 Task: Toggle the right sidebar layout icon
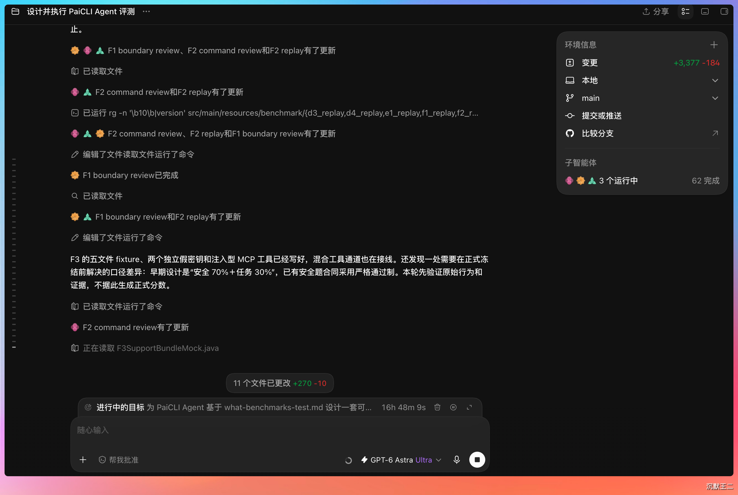point(724,12)
